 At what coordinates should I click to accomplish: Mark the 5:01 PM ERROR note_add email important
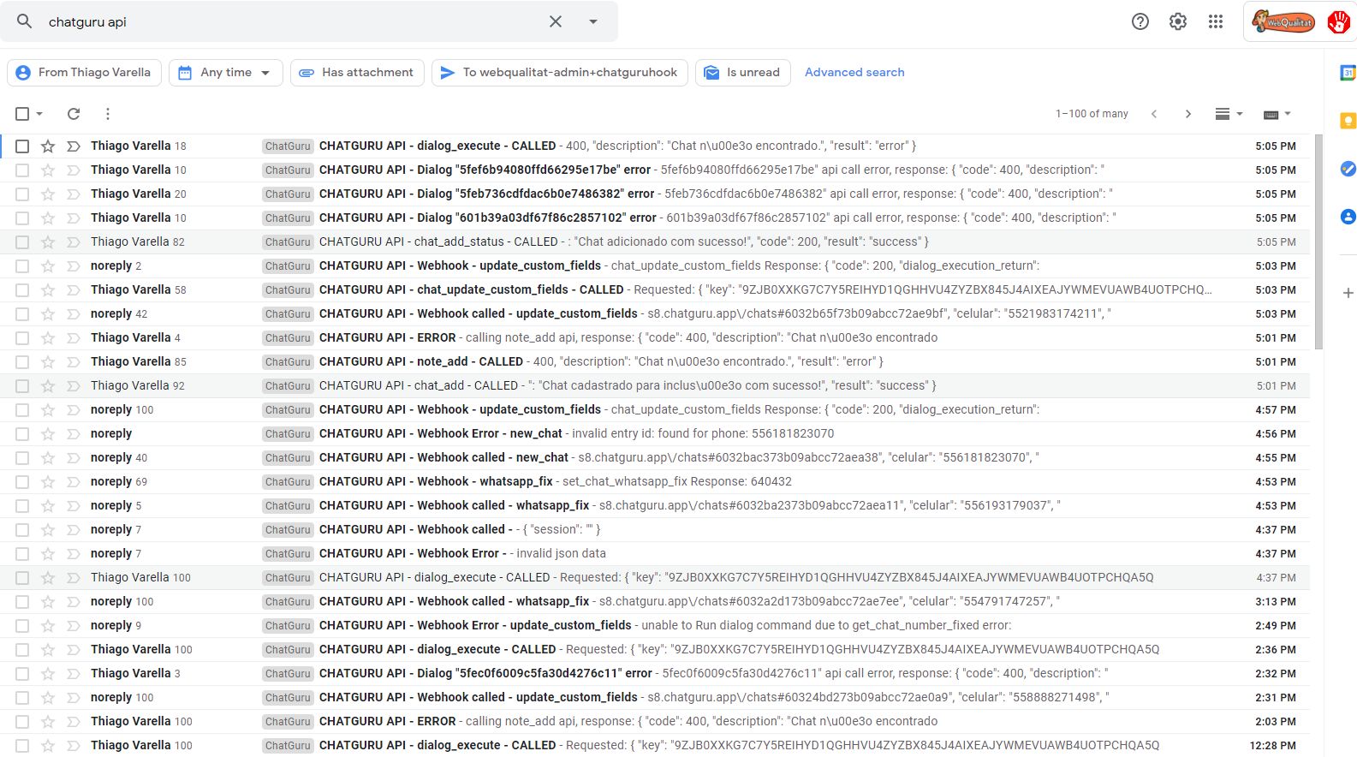point(74,338)
